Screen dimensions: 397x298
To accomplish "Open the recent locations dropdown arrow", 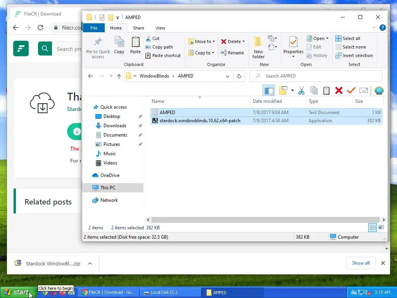I will 111,76.
